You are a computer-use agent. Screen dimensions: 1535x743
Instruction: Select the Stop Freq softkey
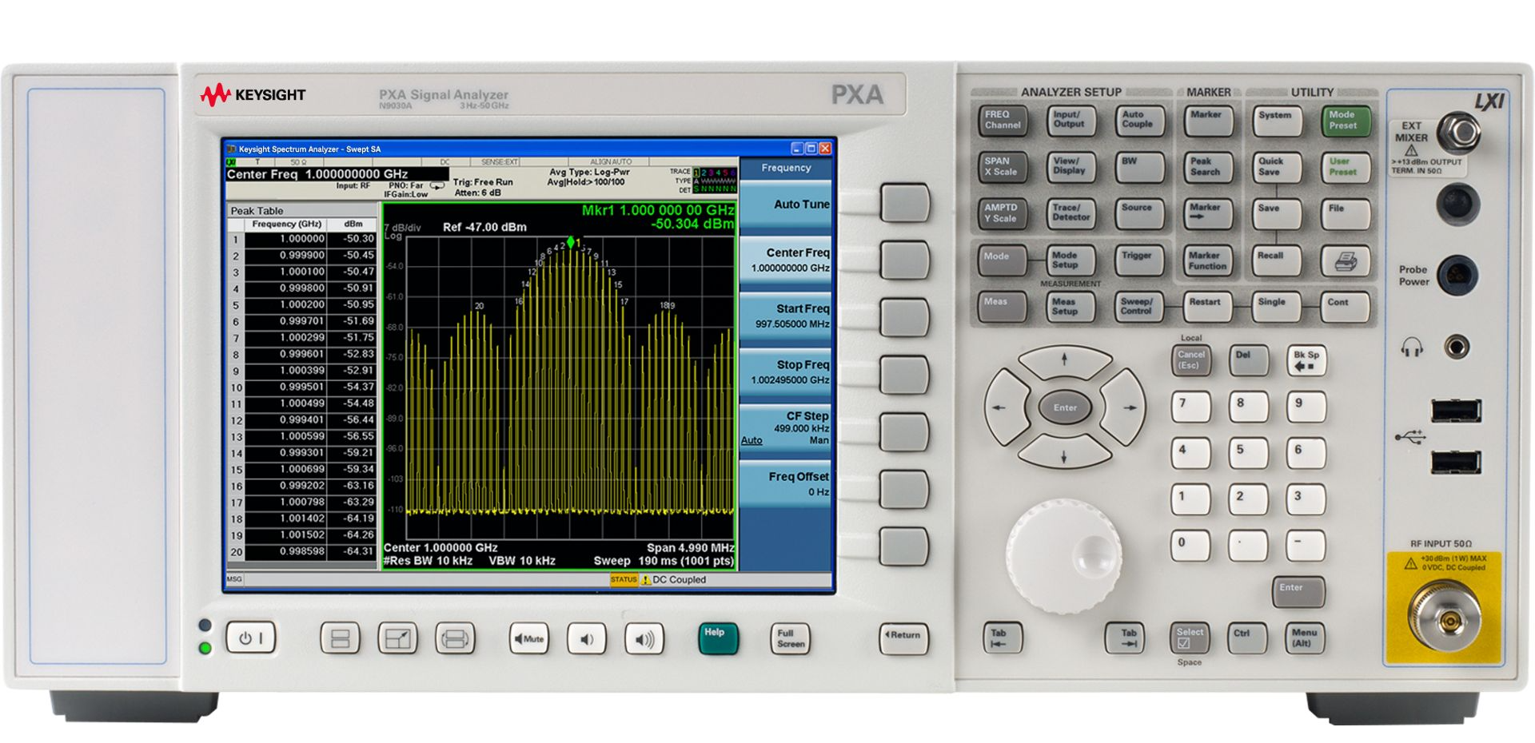(785, 372)
